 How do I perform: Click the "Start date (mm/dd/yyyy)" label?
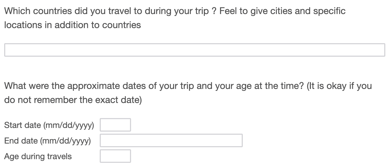point(49,125)
